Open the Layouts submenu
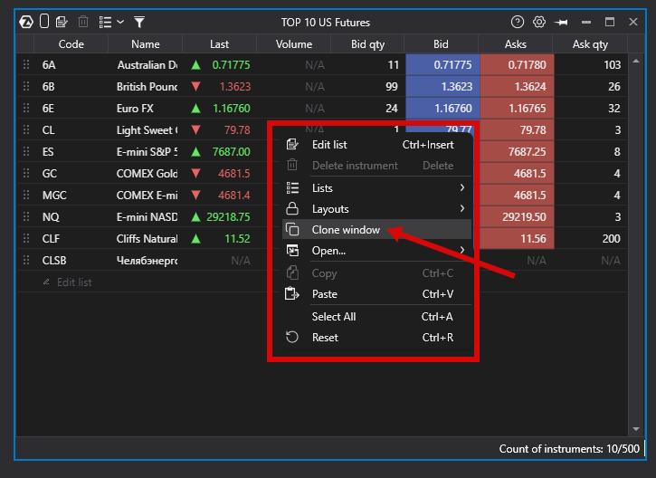The width and height of the screenshot is (656, 478). [x=376, y=209]
